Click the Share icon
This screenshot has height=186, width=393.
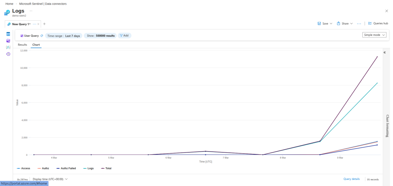click(339, 23)
